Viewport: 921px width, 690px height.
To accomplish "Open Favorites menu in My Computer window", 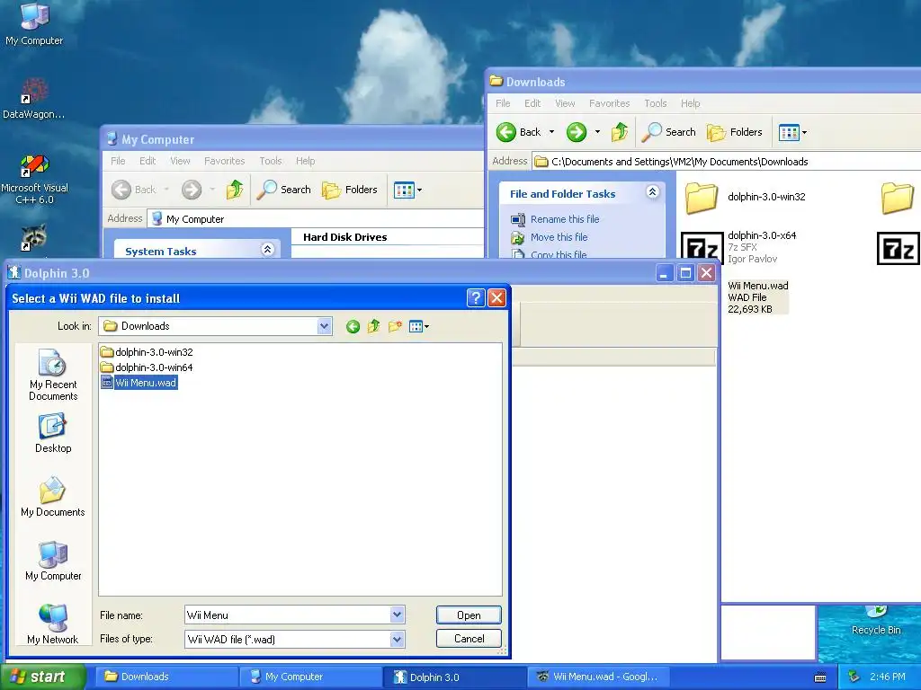I will pyautogui.click(x=224, y=161).
